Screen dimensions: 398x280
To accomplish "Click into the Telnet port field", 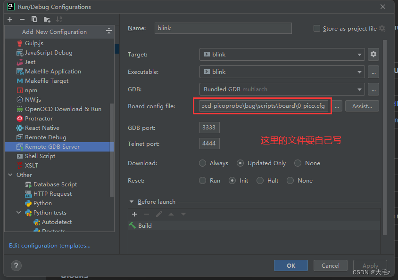I will 209,143.
